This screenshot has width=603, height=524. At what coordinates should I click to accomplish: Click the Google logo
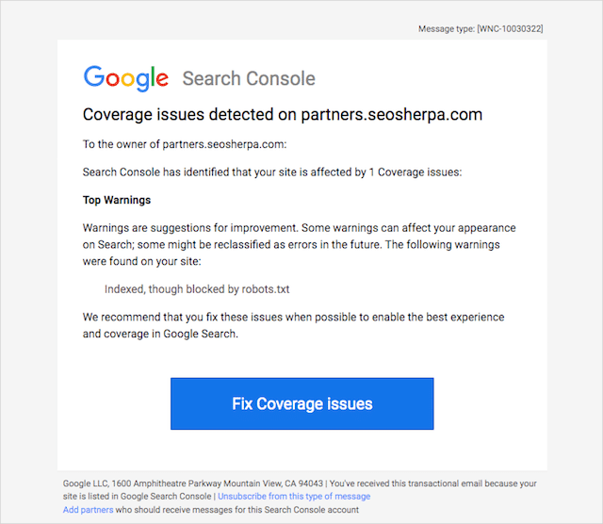125,78
